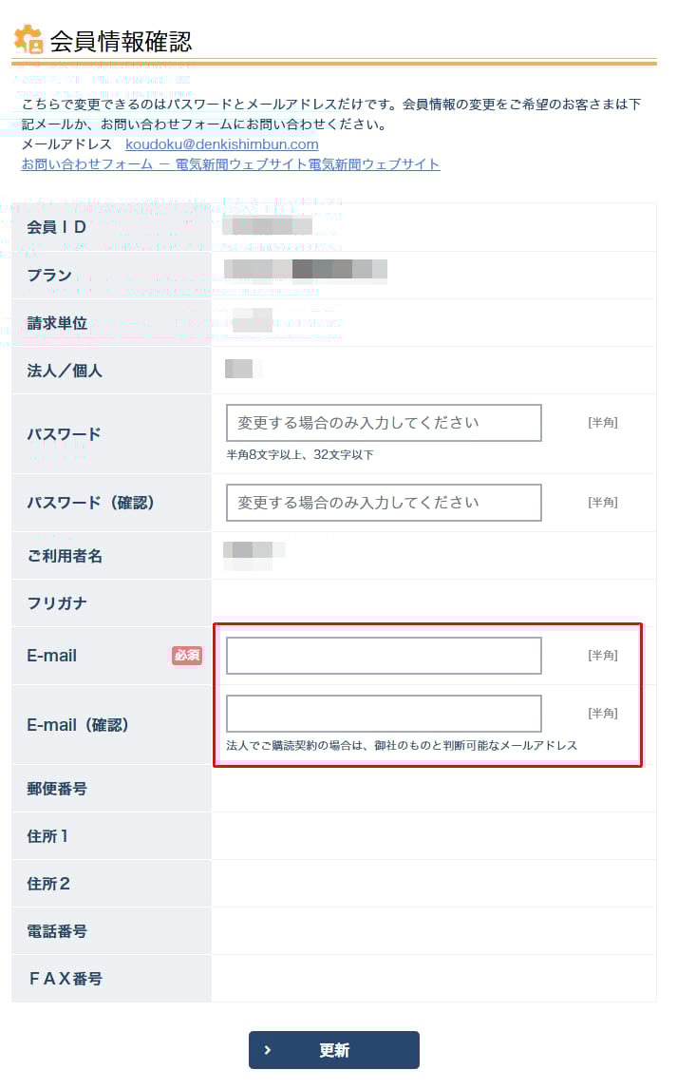Click the フリガナ label

(57, 603)
